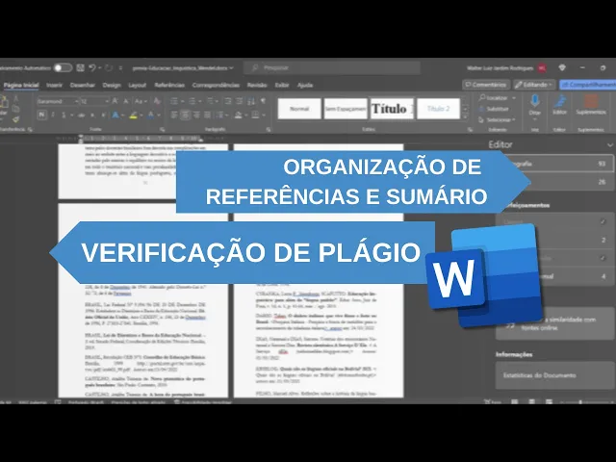Toggle the Salvamento Automático switch
Screen dimensions: 616x462
(x=63, y=67)
